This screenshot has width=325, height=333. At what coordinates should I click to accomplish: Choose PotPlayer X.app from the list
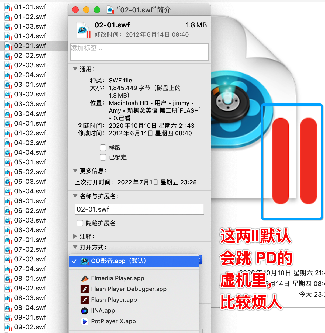tap(134, 321)
